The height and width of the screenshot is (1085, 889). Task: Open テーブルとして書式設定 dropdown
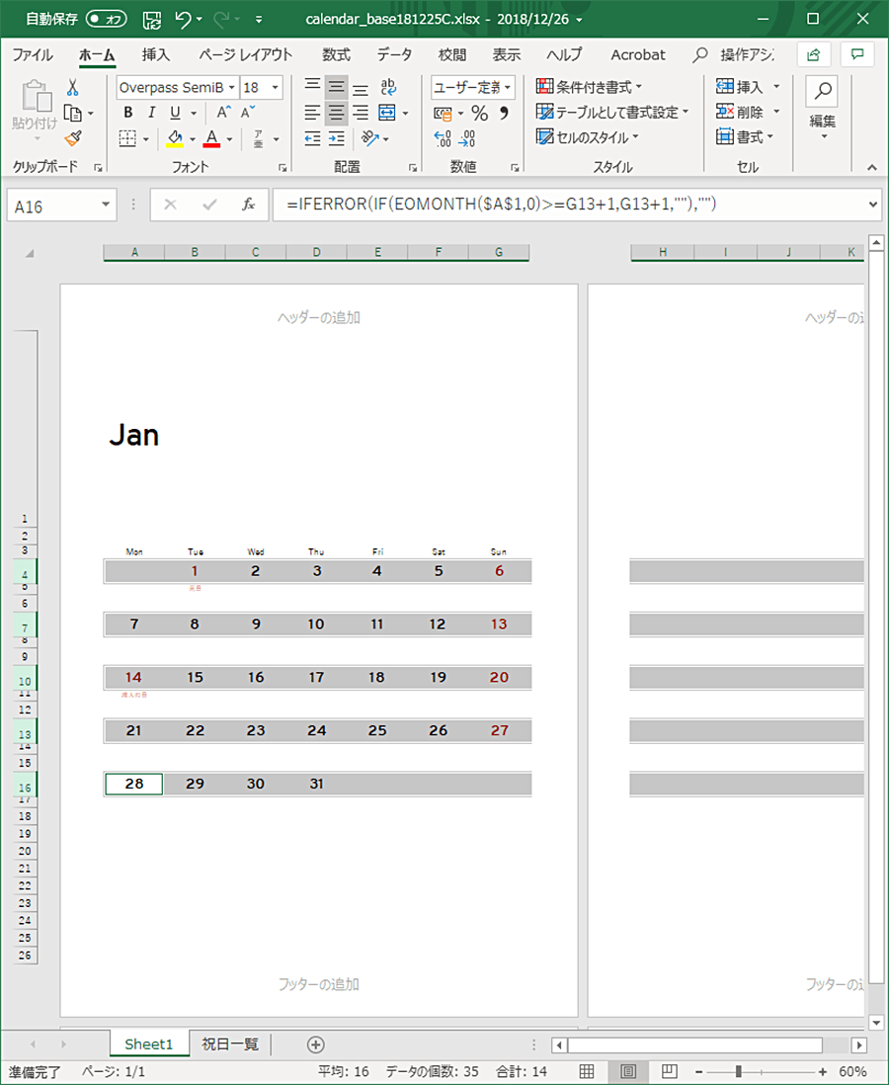pos(612,112)
